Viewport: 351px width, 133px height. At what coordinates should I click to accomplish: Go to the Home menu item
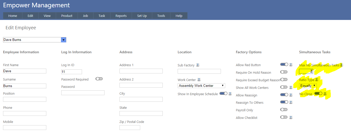tap(13, 16)
